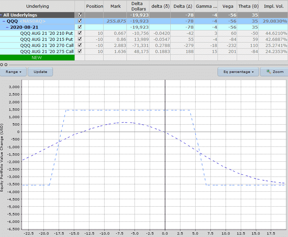Click delta dollars value 48,175

click(x=141, y=51)
